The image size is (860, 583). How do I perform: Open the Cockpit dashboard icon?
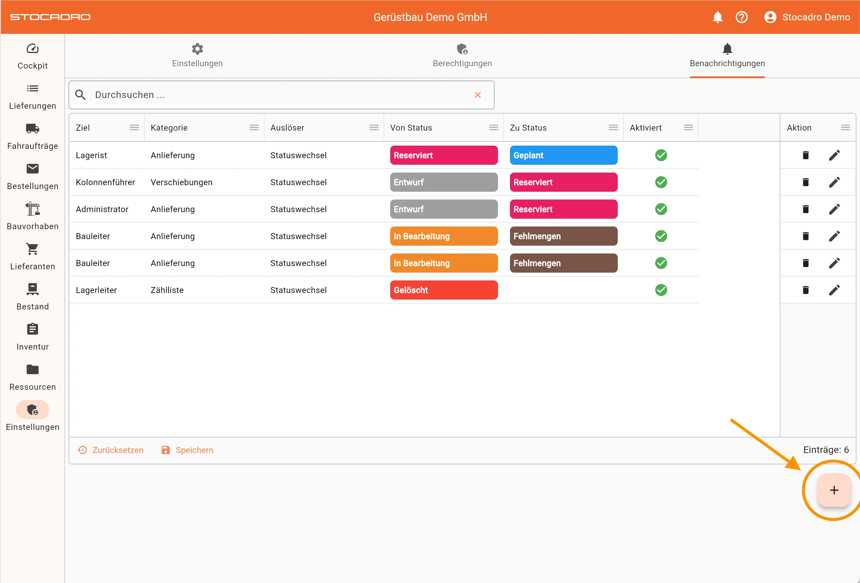pos(33,49)
